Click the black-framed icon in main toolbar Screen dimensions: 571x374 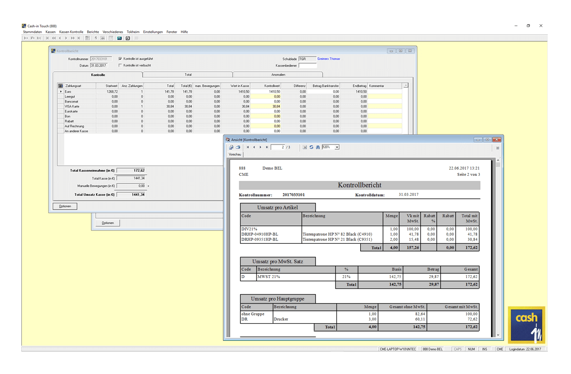pos(128,38)
